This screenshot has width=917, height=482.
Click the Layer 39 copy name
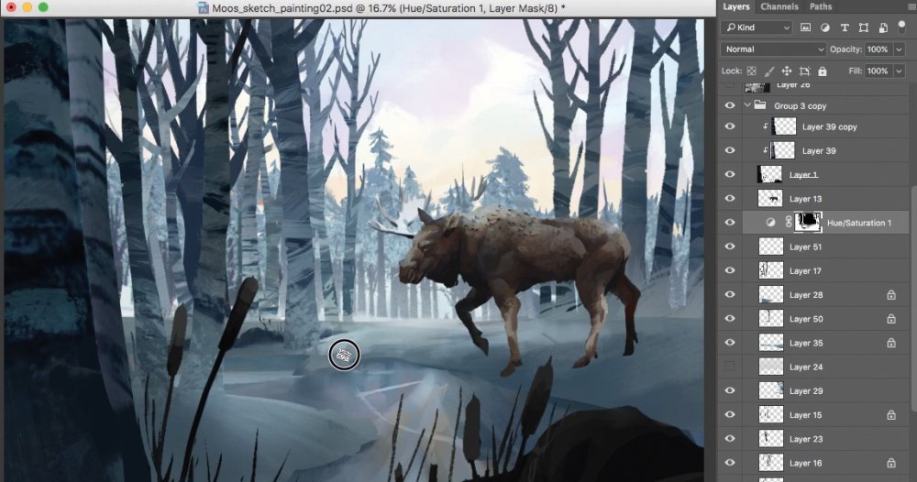point(829,126)
